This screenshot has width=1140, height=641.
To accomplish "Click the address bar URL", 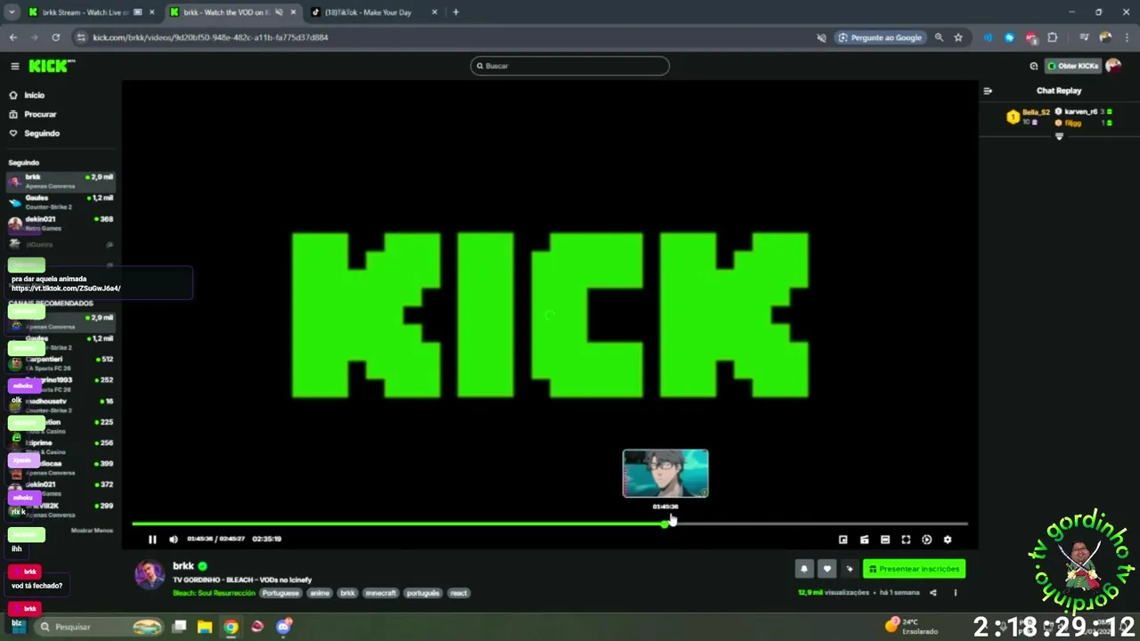I will [x=210, y=37].
